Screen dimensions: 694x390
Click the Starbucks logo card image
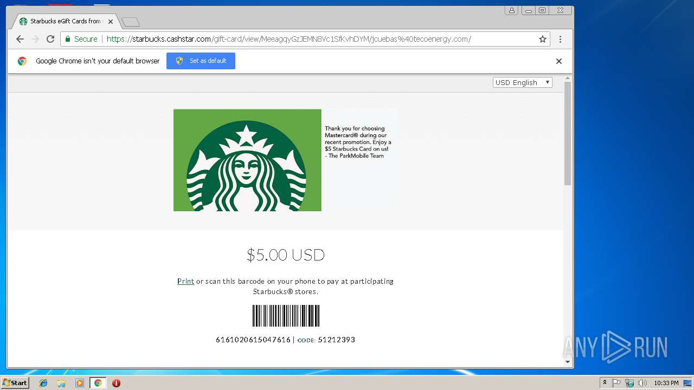click(x=247, y=160)
